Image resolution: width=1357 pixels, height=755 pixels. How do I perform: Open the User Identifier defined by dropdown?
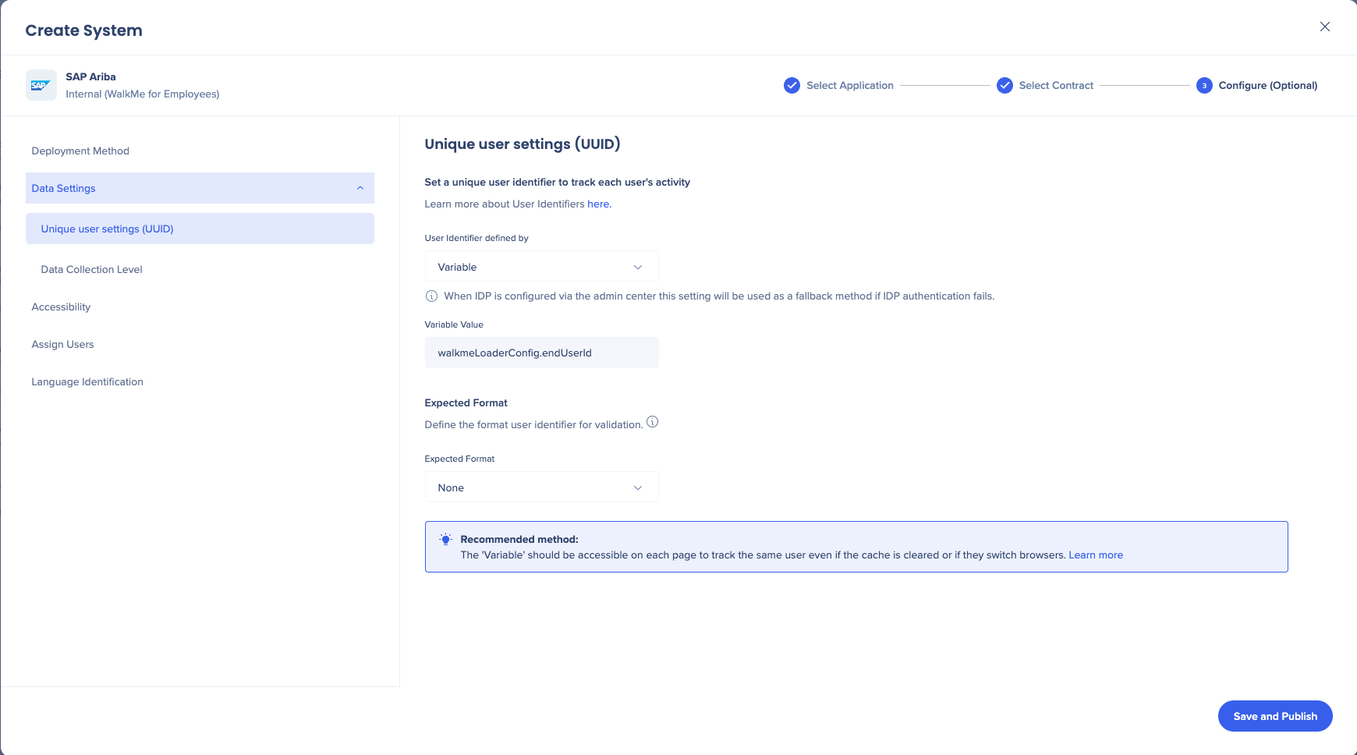[x=541, y=267]
